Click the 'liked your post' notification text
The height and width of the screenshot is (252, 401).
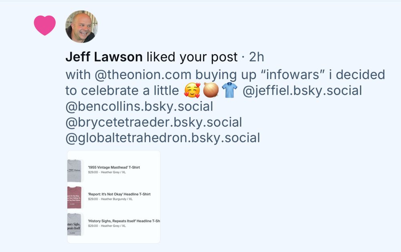coord(192,57)
